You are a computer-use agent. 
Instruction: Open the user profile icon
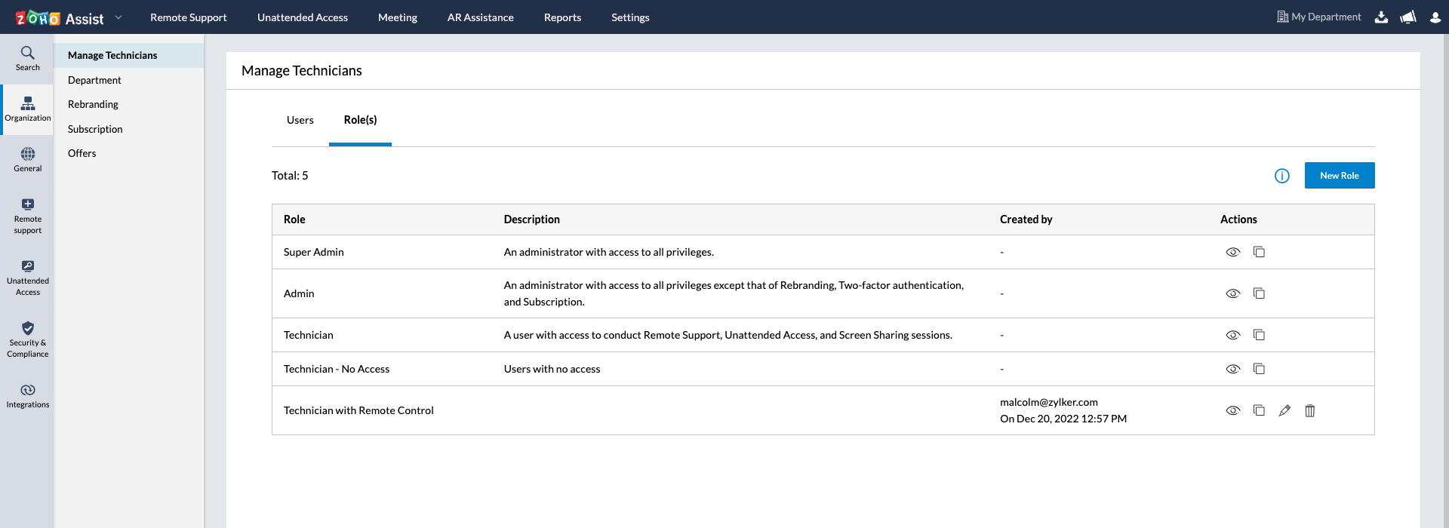click(1435, 17)
